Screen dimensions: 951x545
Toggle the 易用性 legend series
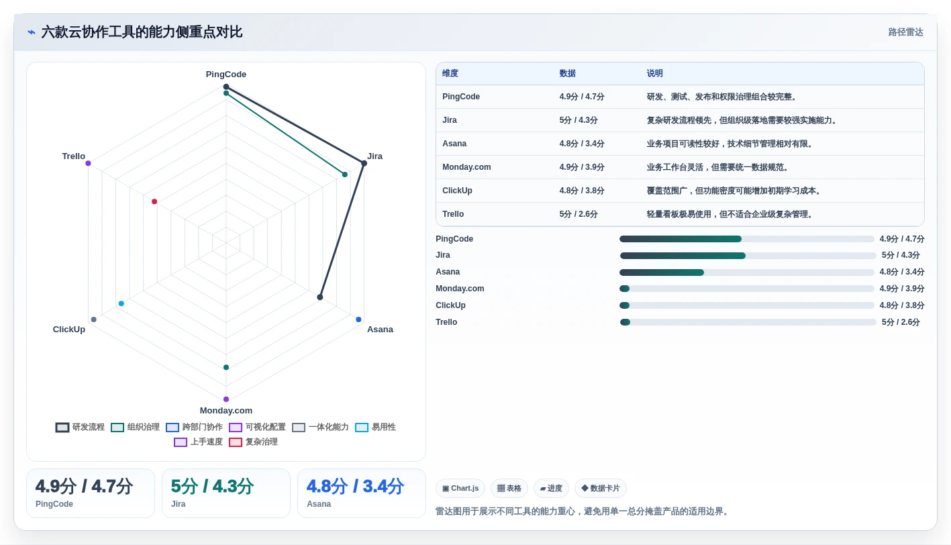click(375, 427)
